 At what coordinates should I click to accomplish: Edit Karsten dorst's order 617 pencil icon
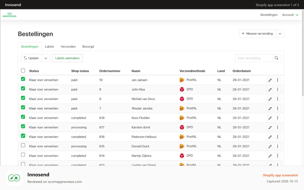270,127
